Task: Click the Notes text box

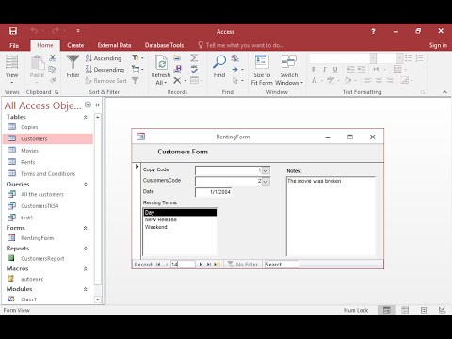Action: coord(331,217)
